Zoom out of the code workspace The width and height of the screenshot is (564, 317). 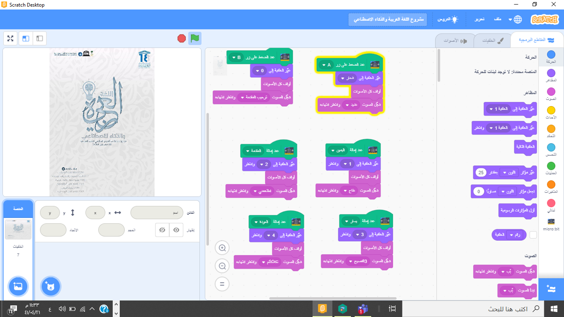(x=222, y=266)
